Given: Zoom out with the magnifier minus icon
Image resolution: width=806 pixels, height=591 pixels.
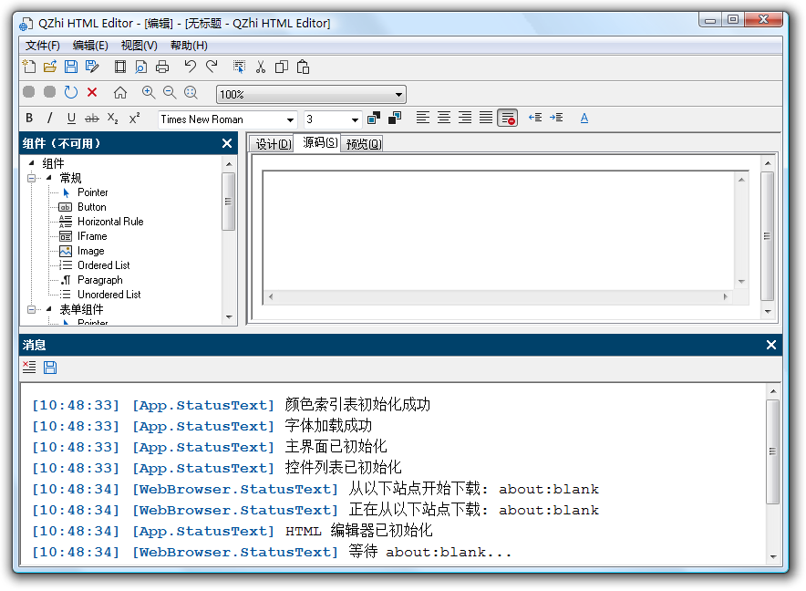Looking at the screenshot, I should [170, 93].
